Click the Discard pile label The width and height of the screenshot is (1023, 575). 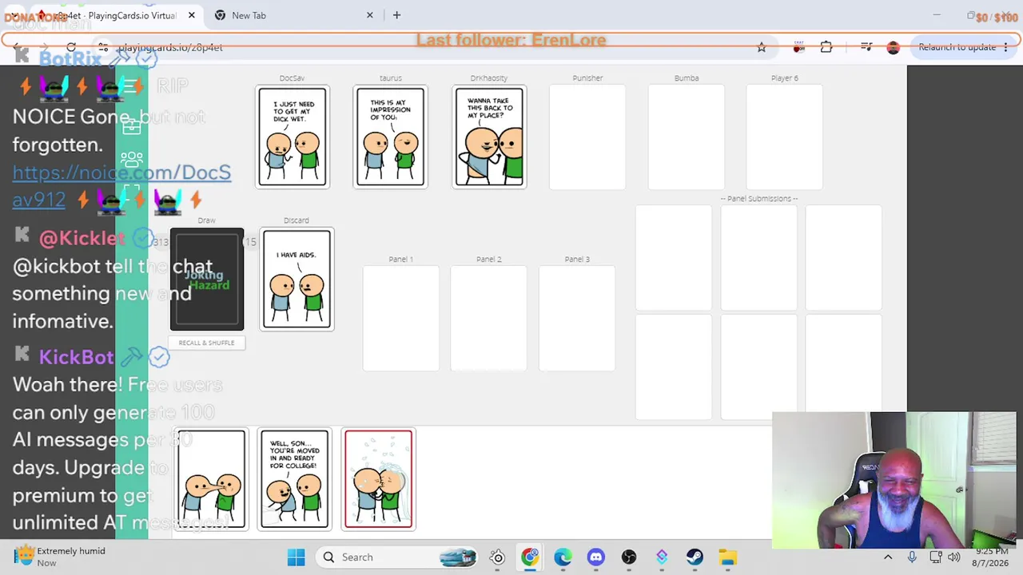pos(297,220)
